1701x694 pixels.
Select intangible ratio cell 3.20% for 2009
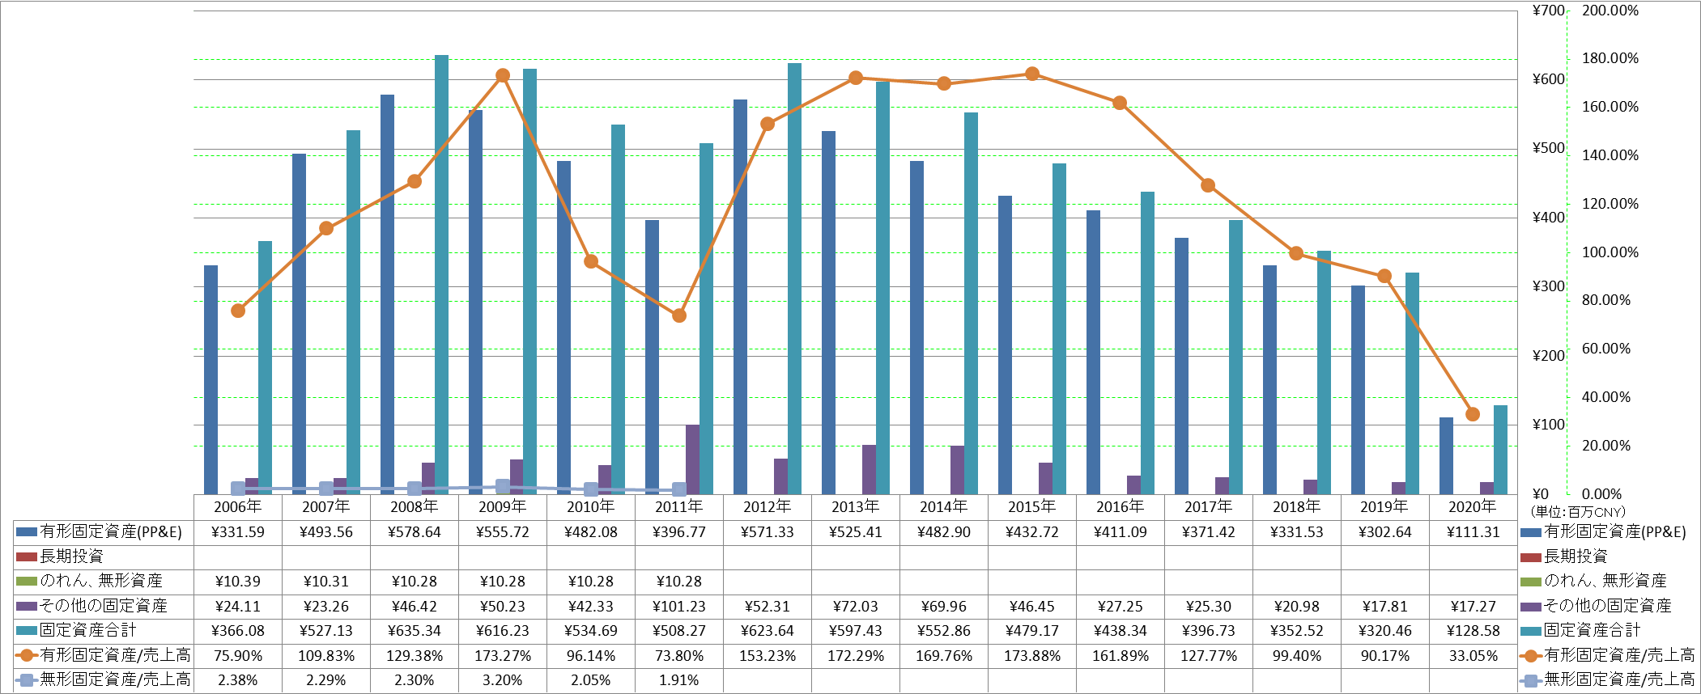(503, 681)
